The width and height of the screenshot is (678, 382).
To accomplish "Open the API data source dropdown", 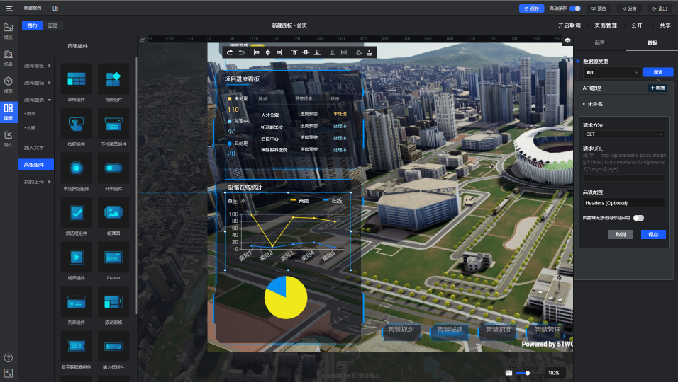I will pyautogui.click(x=611, y=72).
